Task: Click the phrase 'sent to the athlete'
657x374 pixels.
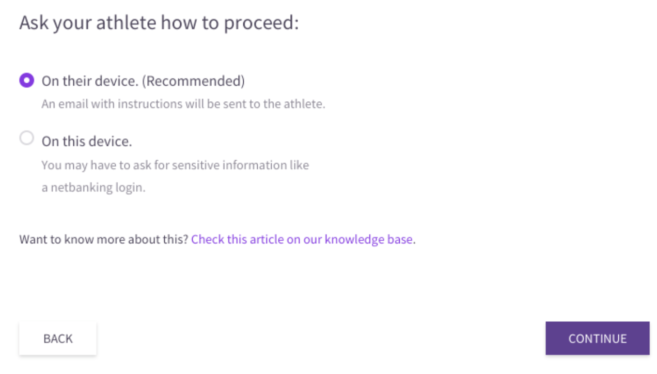Action: point(277,104)
